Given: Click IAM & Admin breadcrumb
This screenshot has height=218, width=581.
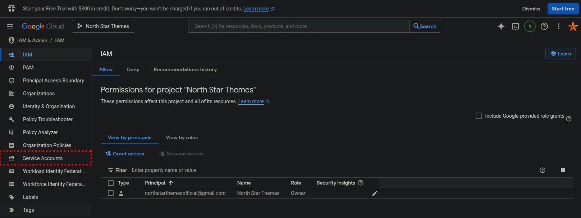Looking at the screenshot, I should (x=32, y=40).
